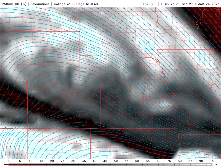Image resolution: width=221 pixels, height=166 pixels.
Task: Click the "25" scale value
Action: point(63,161)
